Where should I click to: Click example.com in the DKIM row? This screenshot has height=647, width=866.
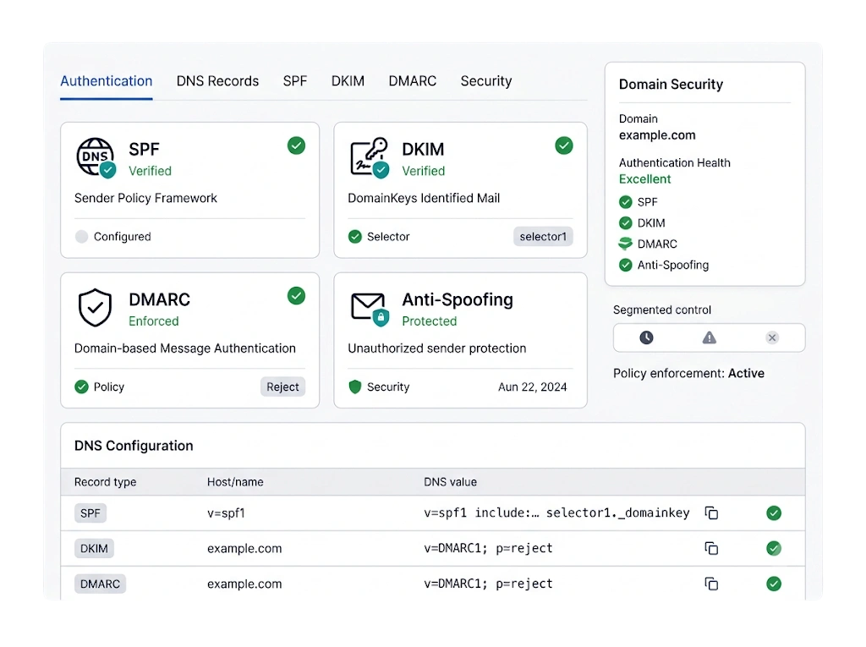tap(244, 548)
